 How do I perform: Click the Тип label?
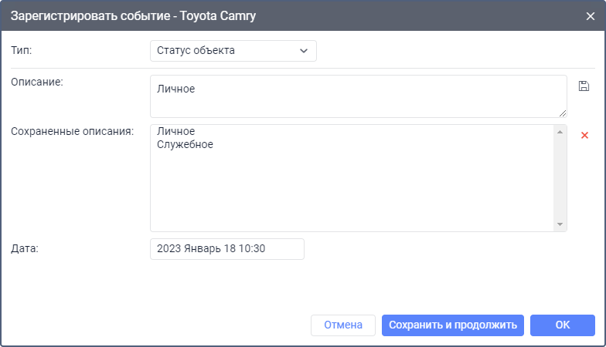tap(22, 50)
